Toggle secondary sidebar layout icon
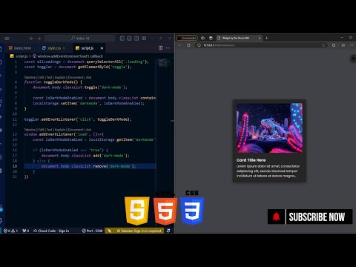 (x=136, y=39)
